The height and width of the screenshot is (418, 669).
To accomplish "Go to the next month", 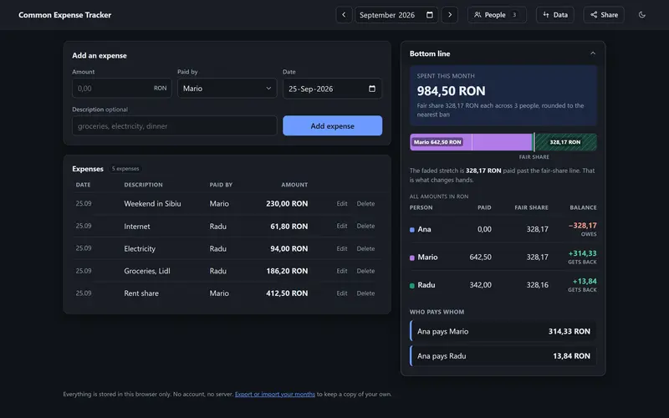I will click(450, 15).
